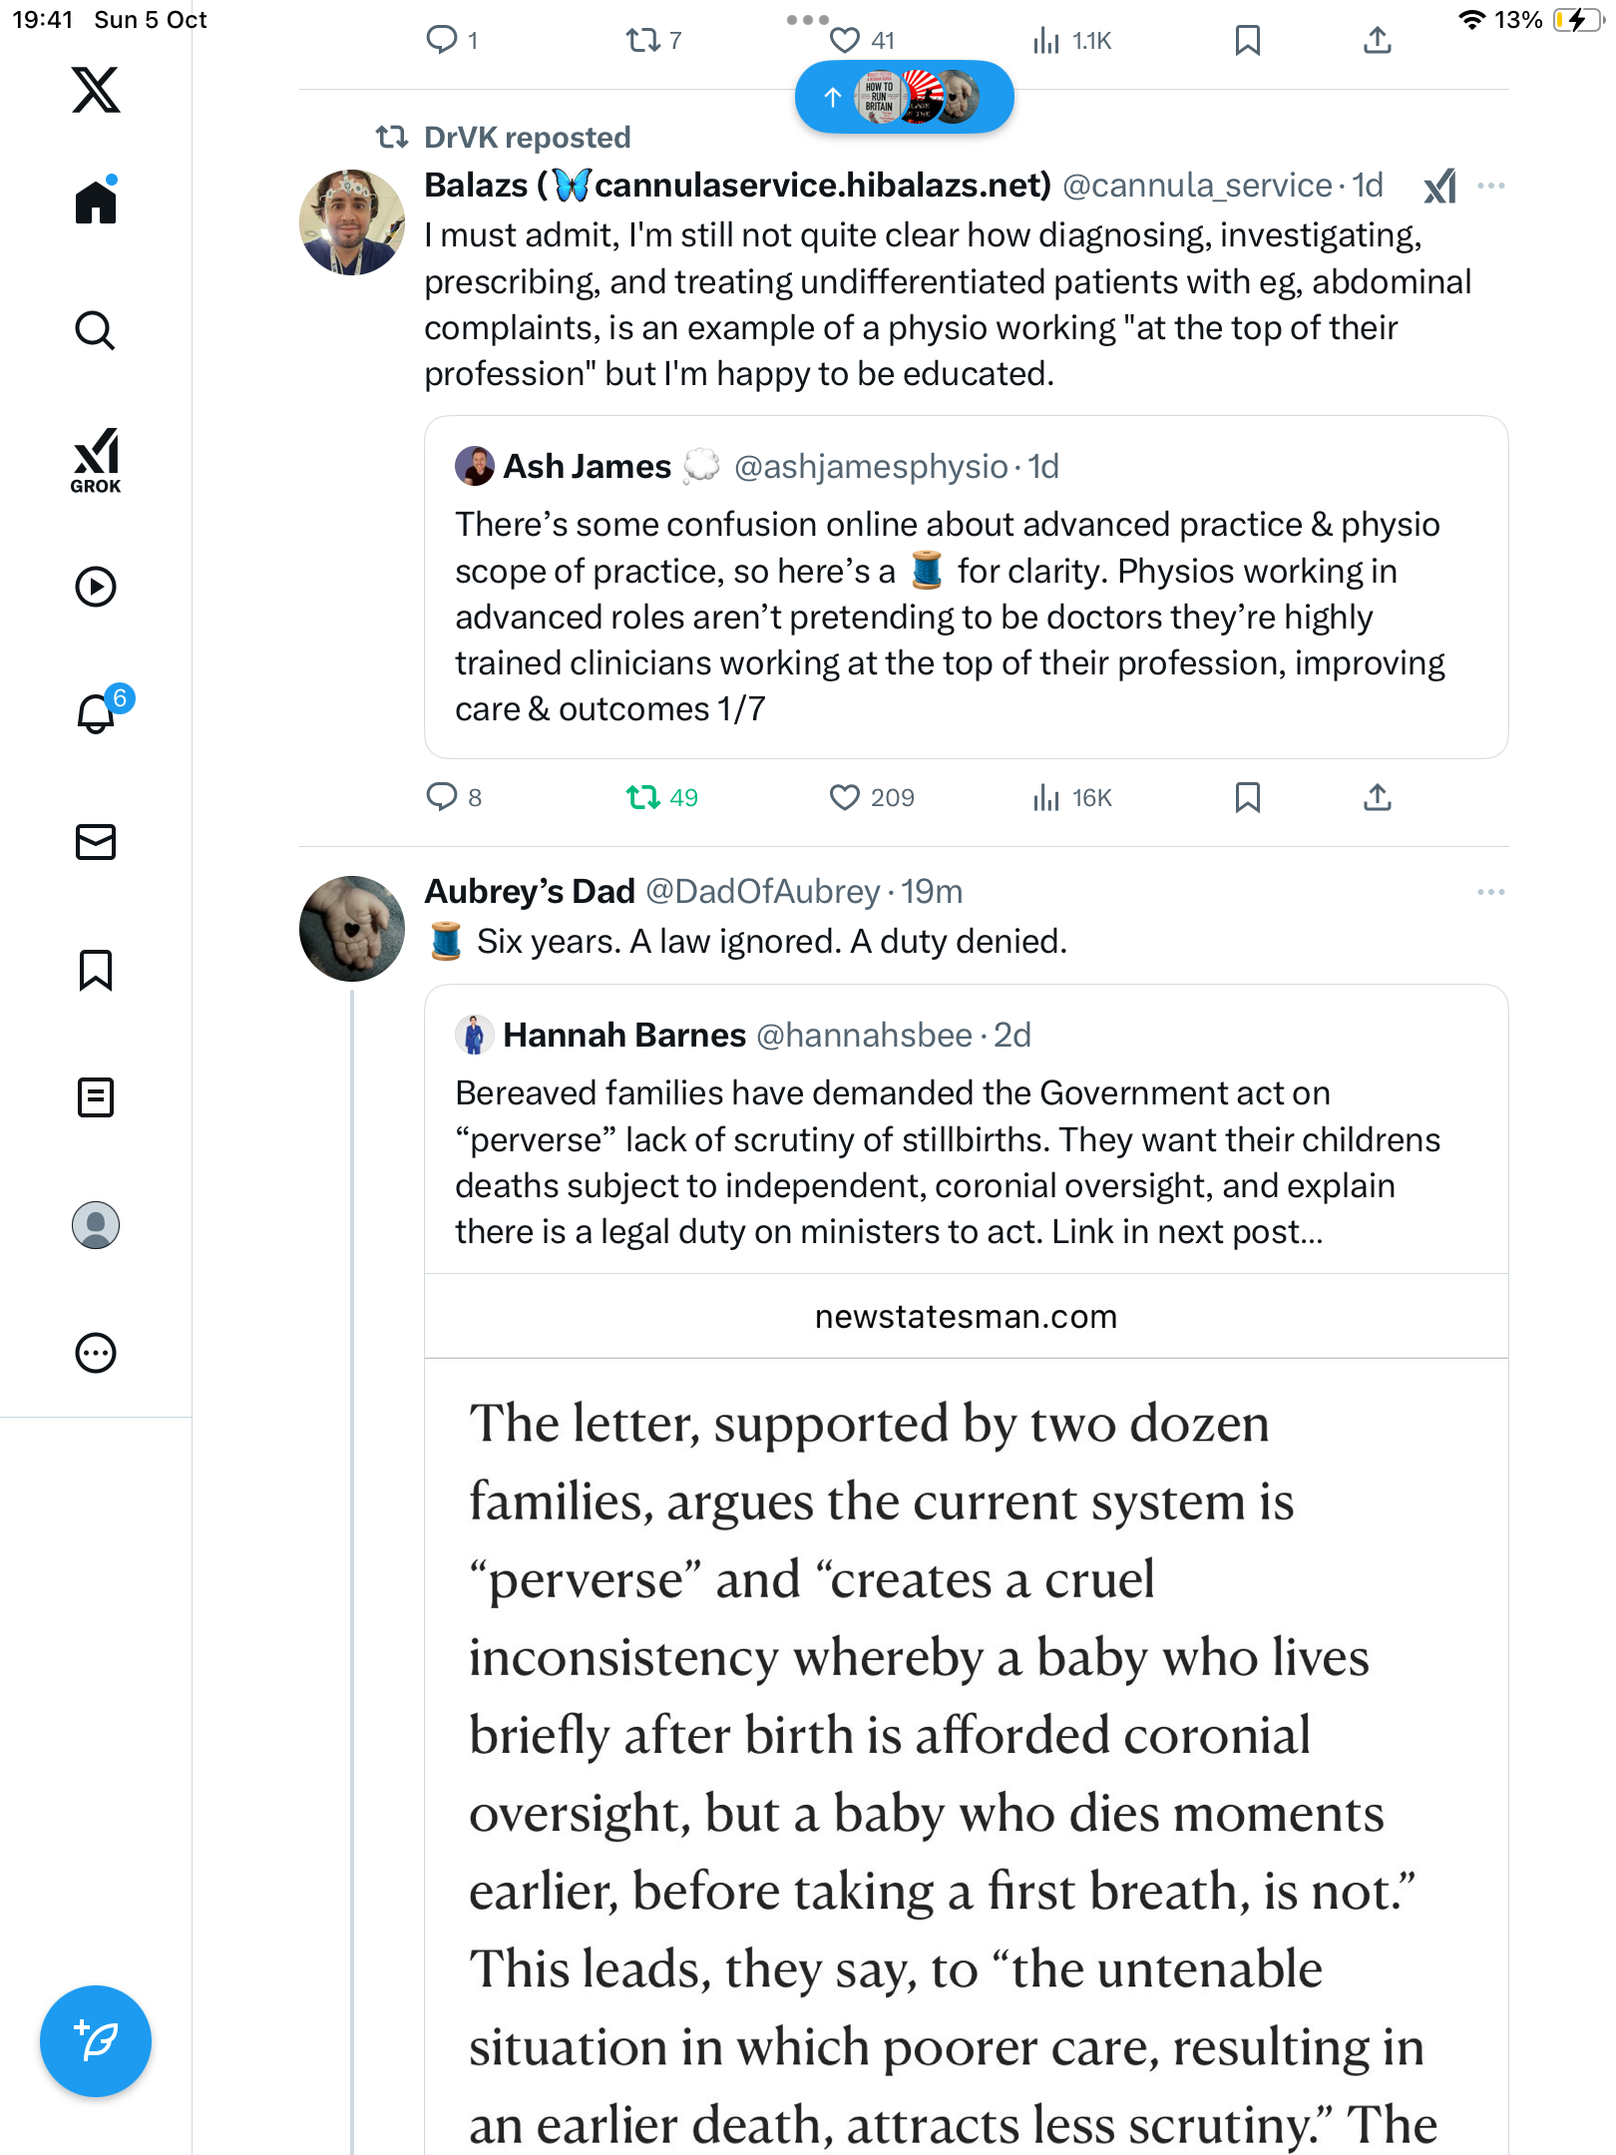This screenshot has height=2155, width=1616.
Task: Tap the new posts pill at top
Action: (x=904, y=97)
